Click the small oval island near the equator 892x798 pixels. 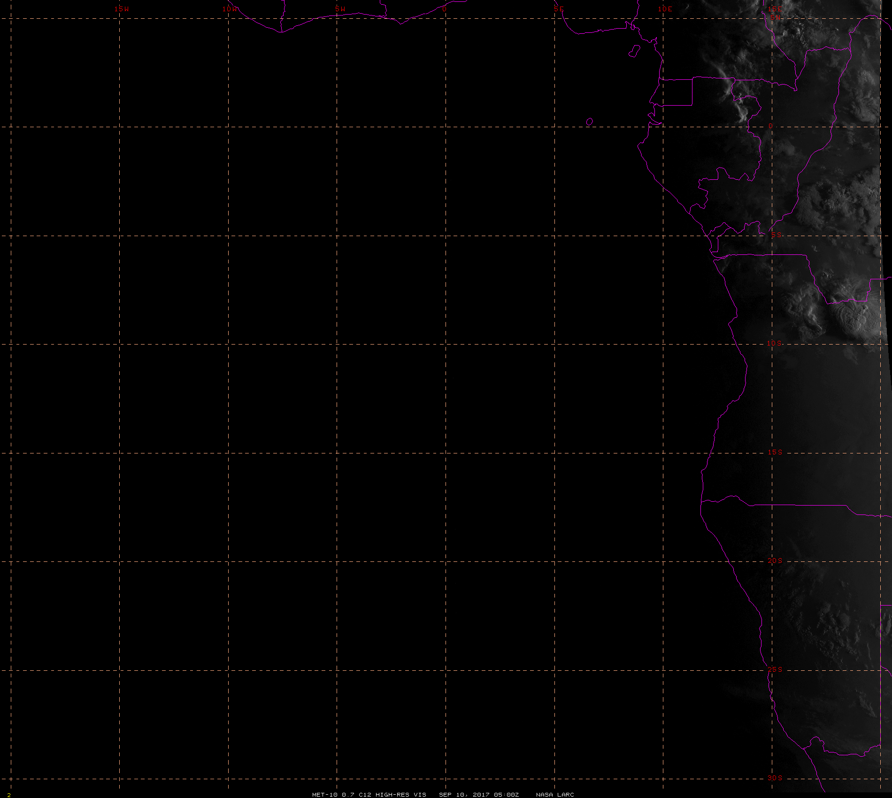(x=590, y=122)
